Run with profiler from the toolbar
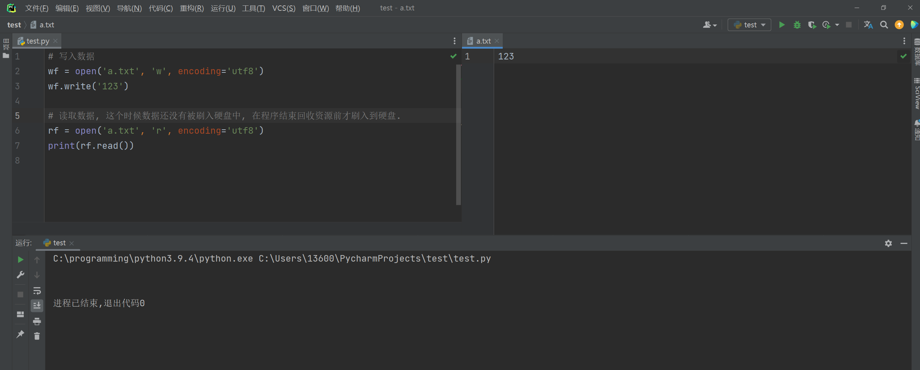Image resolution: width=920 pixels, height=370 pixels. pyautogui.click(x=826, y=25)
